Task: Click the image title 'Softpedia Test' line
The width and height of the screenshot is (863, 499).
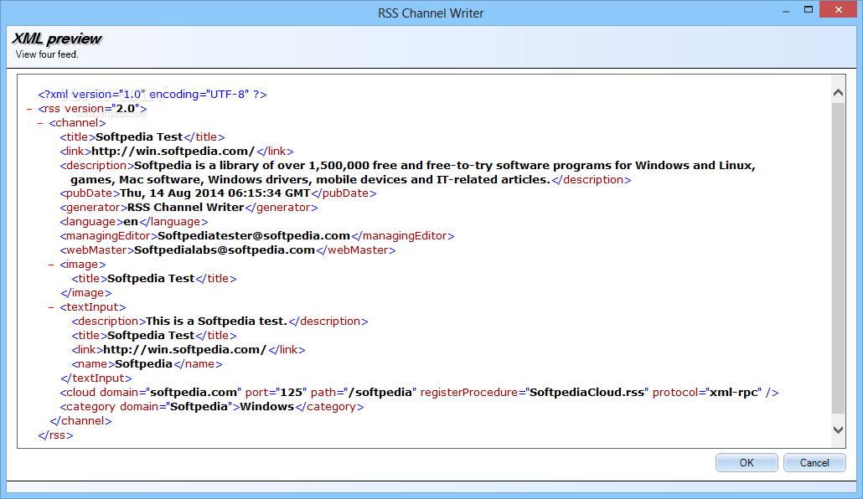Action: 154,278
